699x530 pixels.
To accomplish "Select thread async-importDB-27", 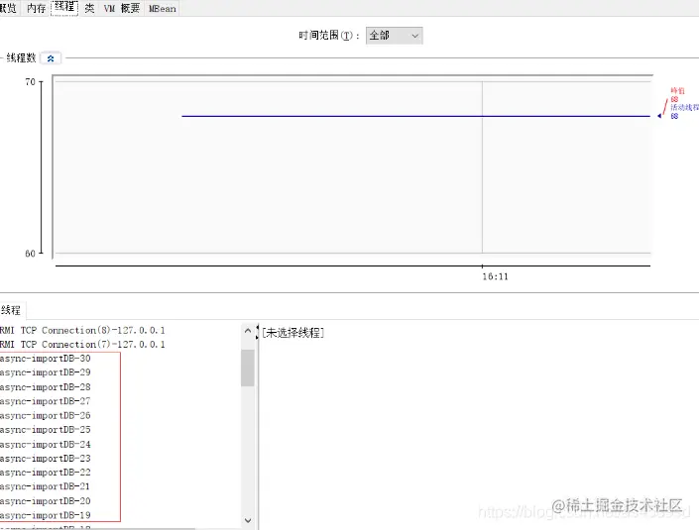I will pos(45,401).
